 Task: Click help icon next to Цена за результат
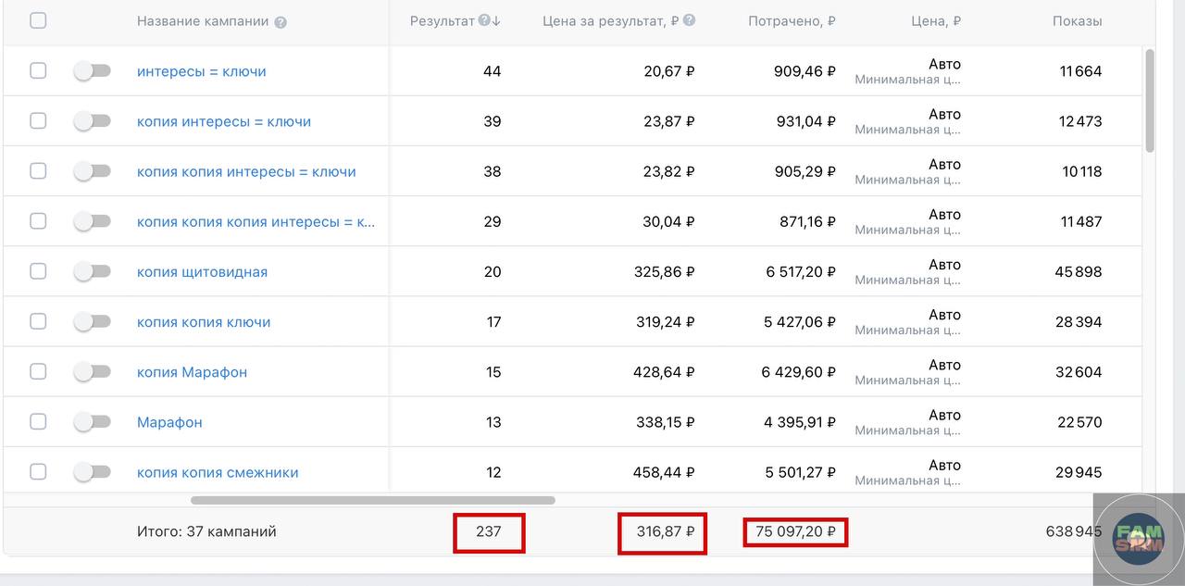689,20
